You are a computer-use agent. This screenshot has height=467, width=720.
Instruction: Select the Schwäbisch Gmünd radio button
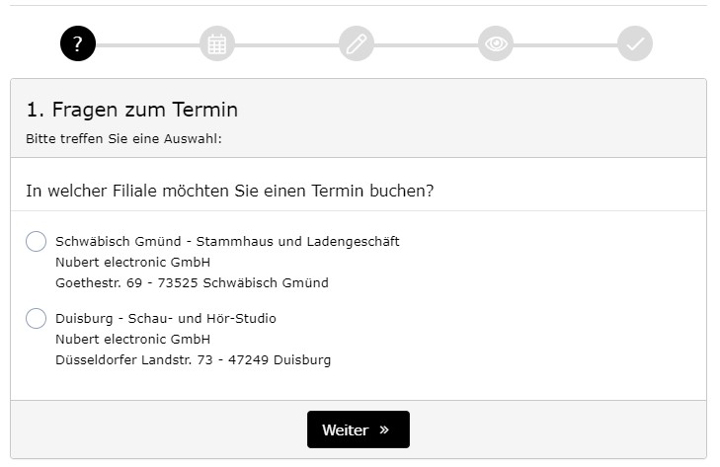point(37,241)
